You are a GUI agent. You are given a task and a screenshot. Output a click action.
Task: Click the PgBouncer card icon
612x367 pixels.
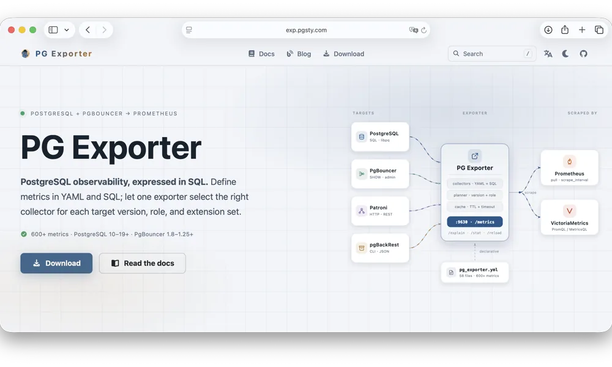tap(362, 174)
